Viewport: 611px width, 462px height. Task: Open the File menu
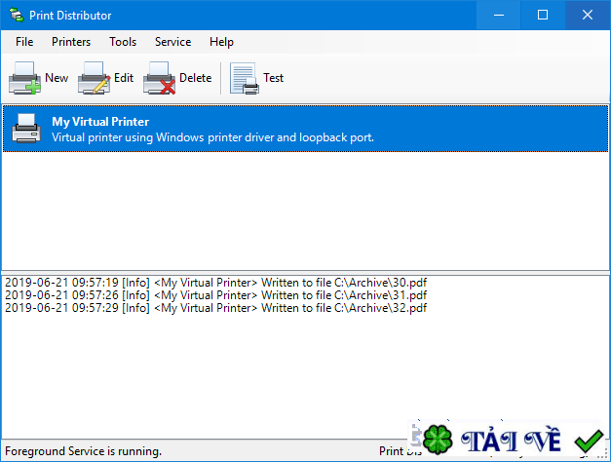coord(24,42)
